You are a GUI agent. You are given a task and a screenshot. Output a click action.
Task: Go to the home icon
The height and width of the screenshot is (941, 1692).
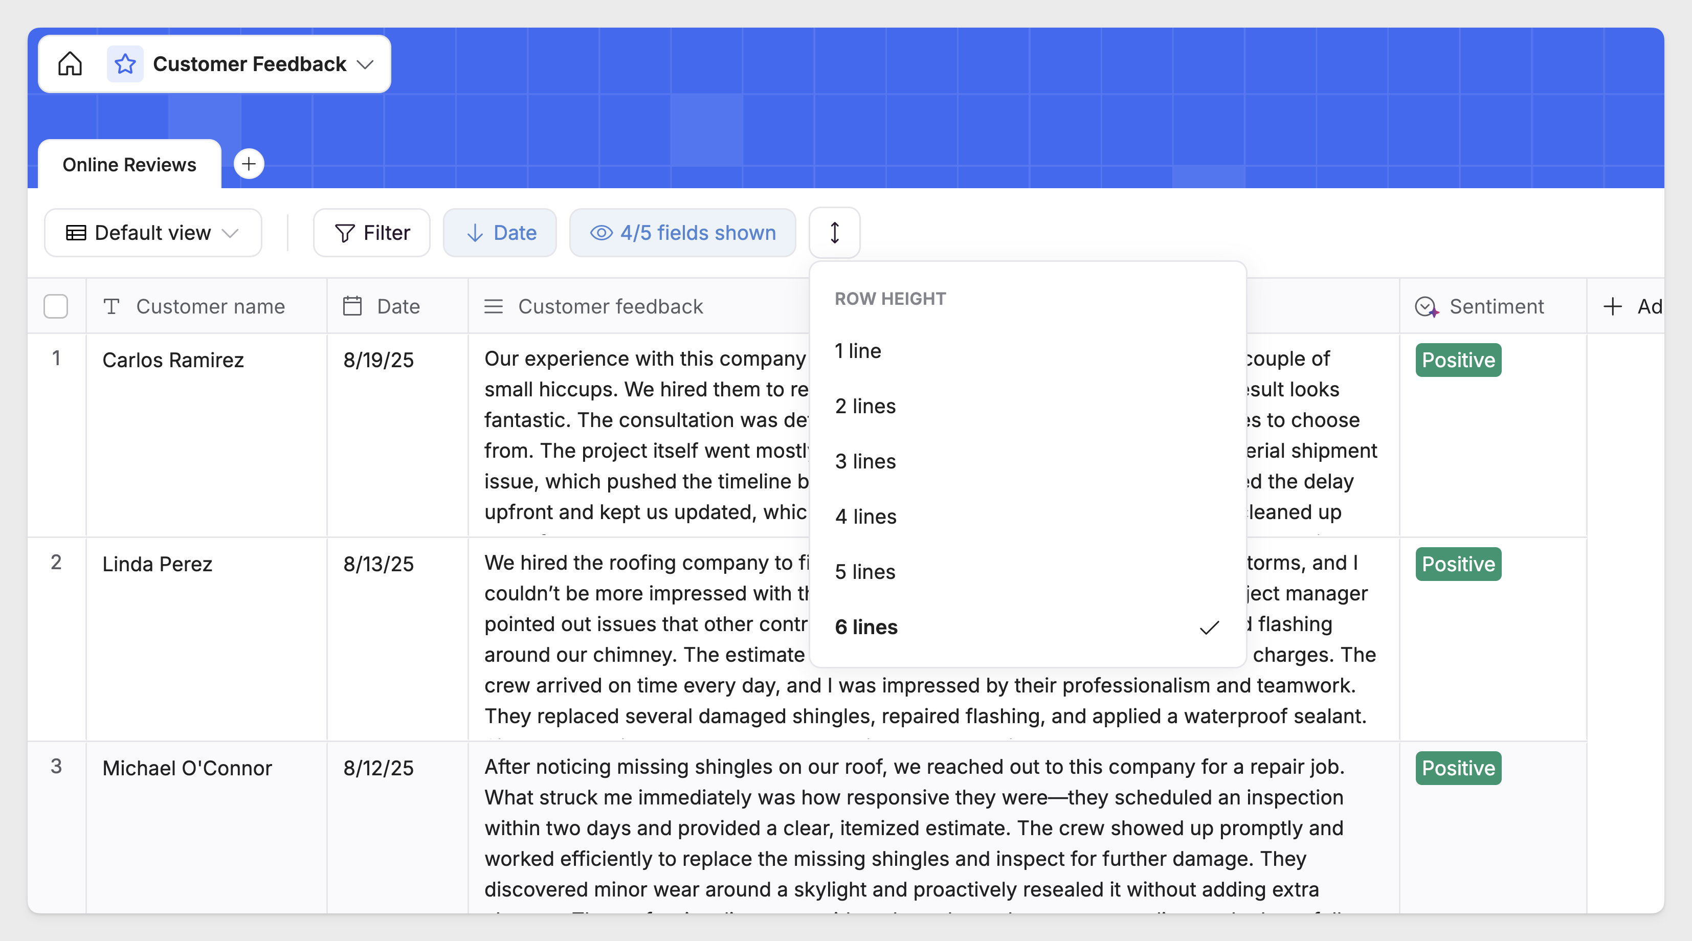click(x=70, y=64)
